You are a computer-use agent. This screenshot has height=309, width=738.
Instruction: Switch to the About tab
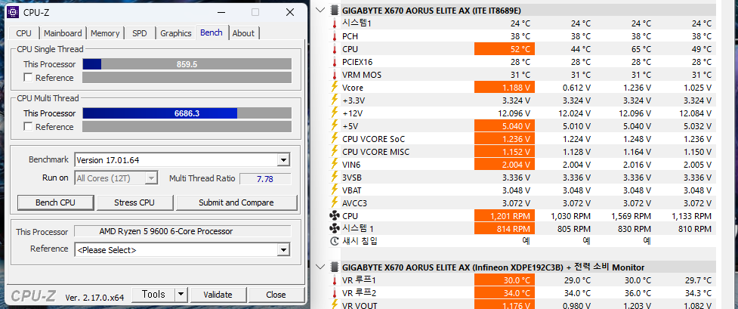pyautogui.click(x=243, y=33)
